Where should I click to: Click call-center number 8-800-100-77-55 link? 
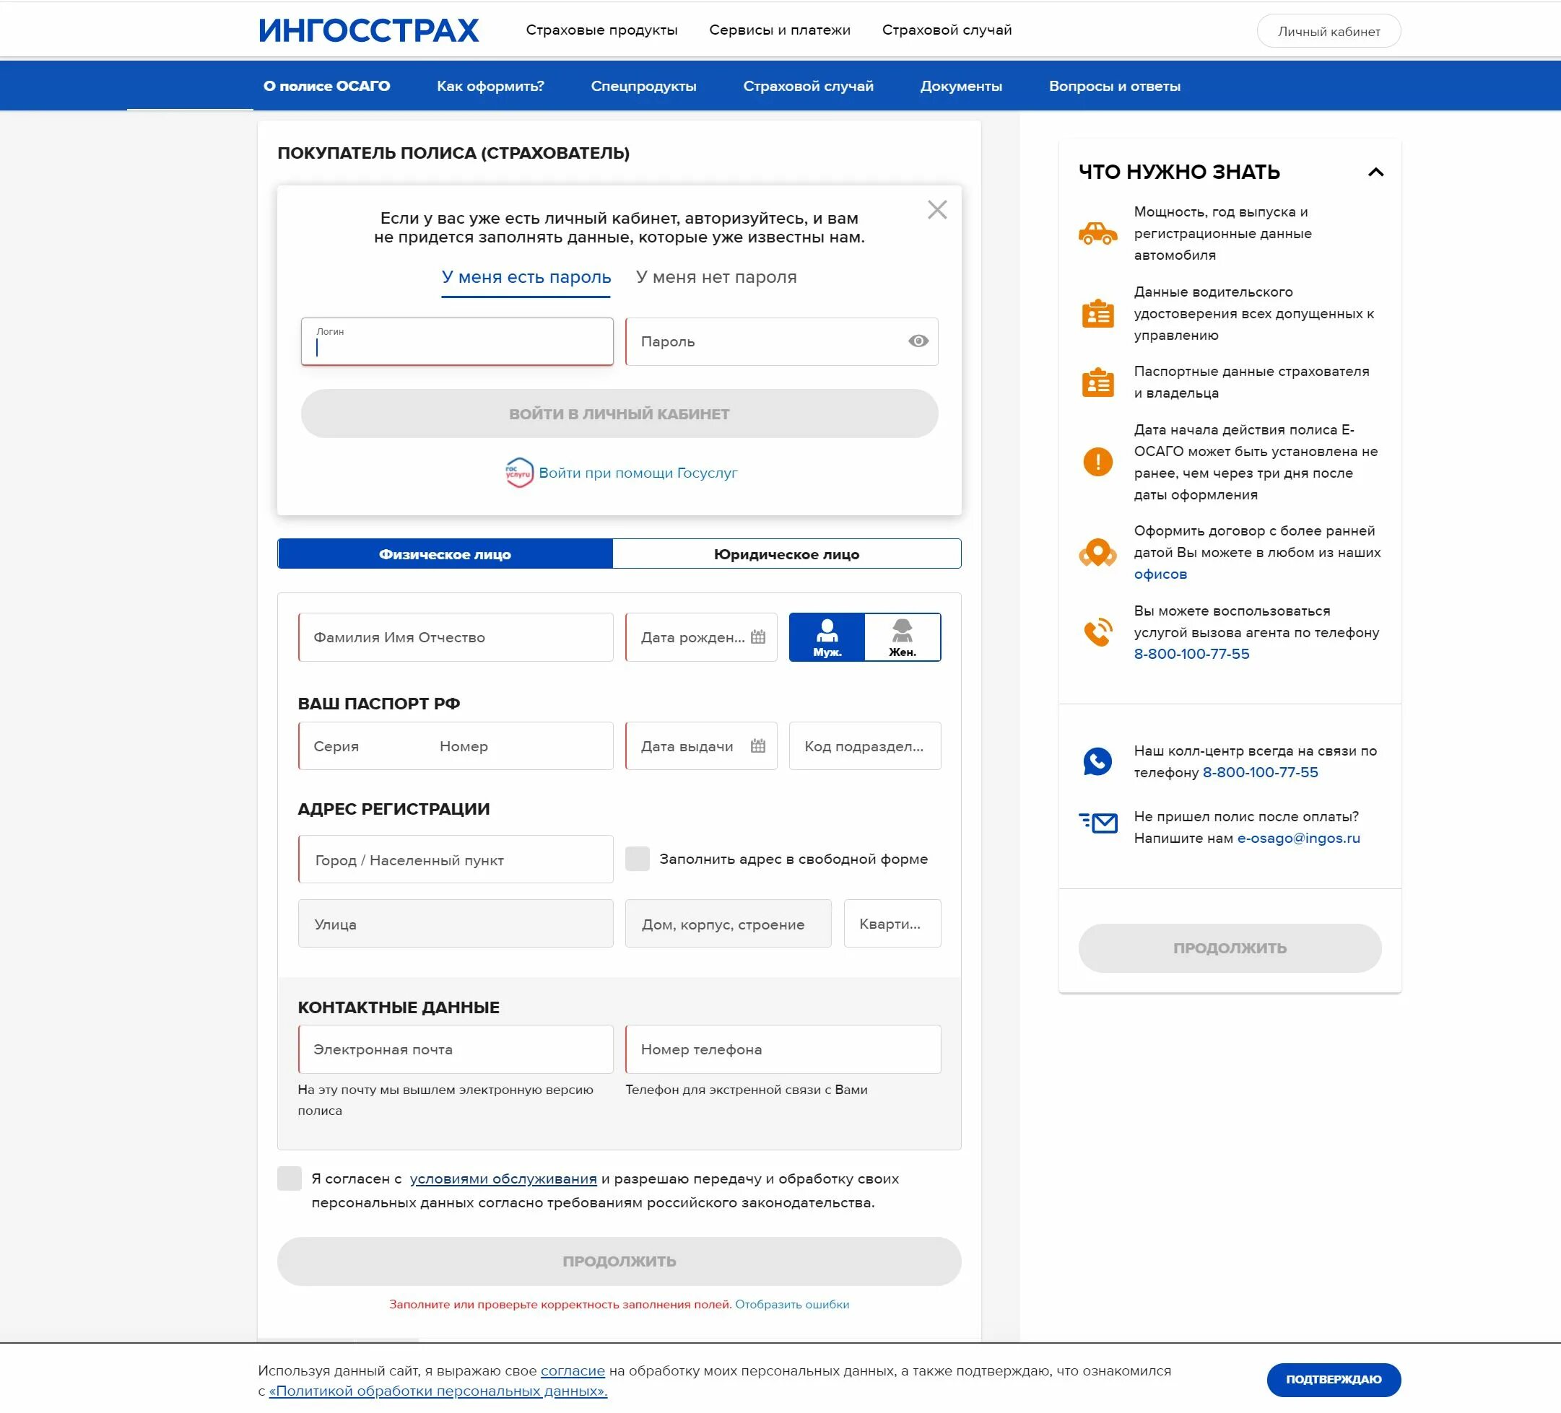coord(1260,771)
